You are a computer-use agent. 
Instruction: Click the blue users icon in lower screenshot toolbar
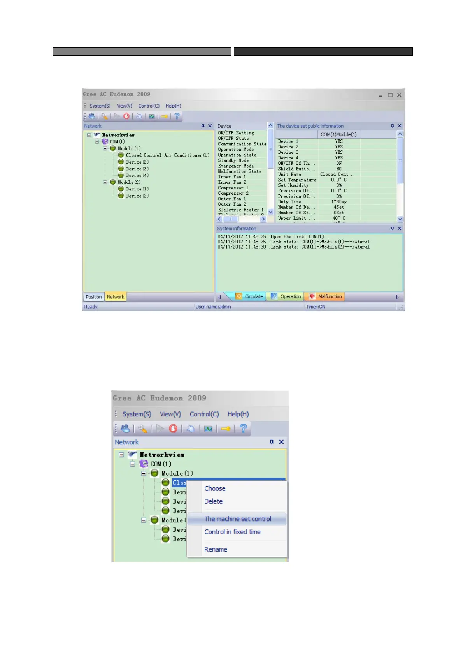125,429
